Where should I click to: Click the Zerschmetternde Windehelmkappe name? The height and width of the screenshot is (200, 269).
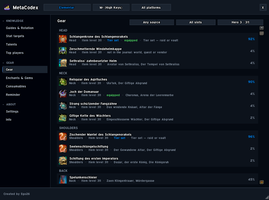coord(95,49)
